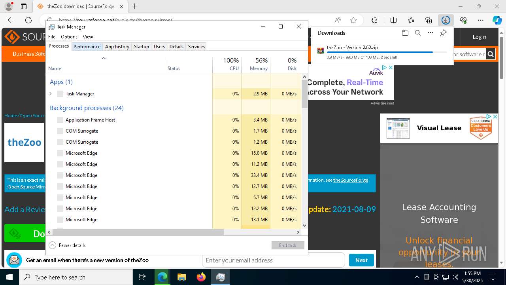Image resolution: width=506 pixels, height=285 pixels.
Task: Click the Windows taskbar search box
Action: [x=76, y=277]
